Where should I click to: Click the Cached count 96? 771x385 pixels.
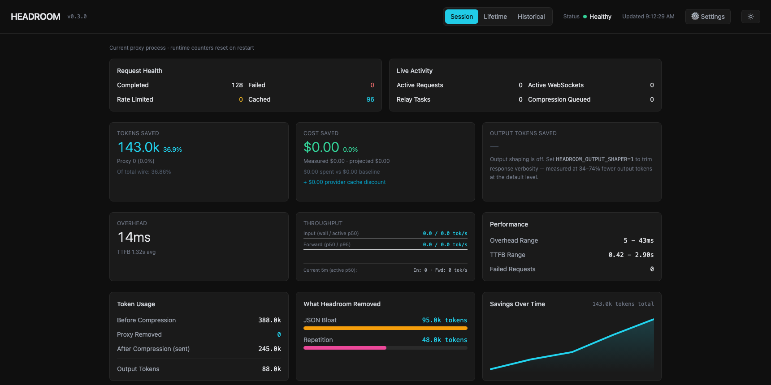[x=370, y=99]
